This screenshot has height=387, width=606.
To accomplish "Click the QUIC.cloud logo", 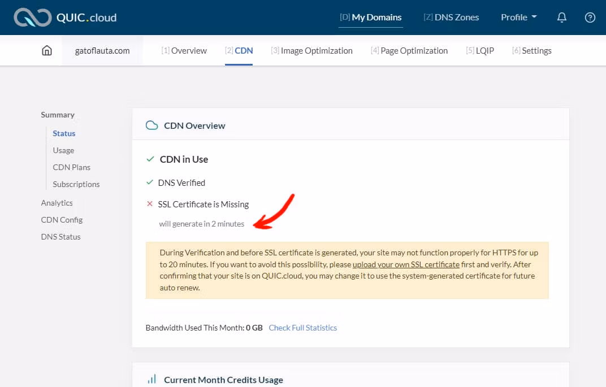I will point(65,18).
